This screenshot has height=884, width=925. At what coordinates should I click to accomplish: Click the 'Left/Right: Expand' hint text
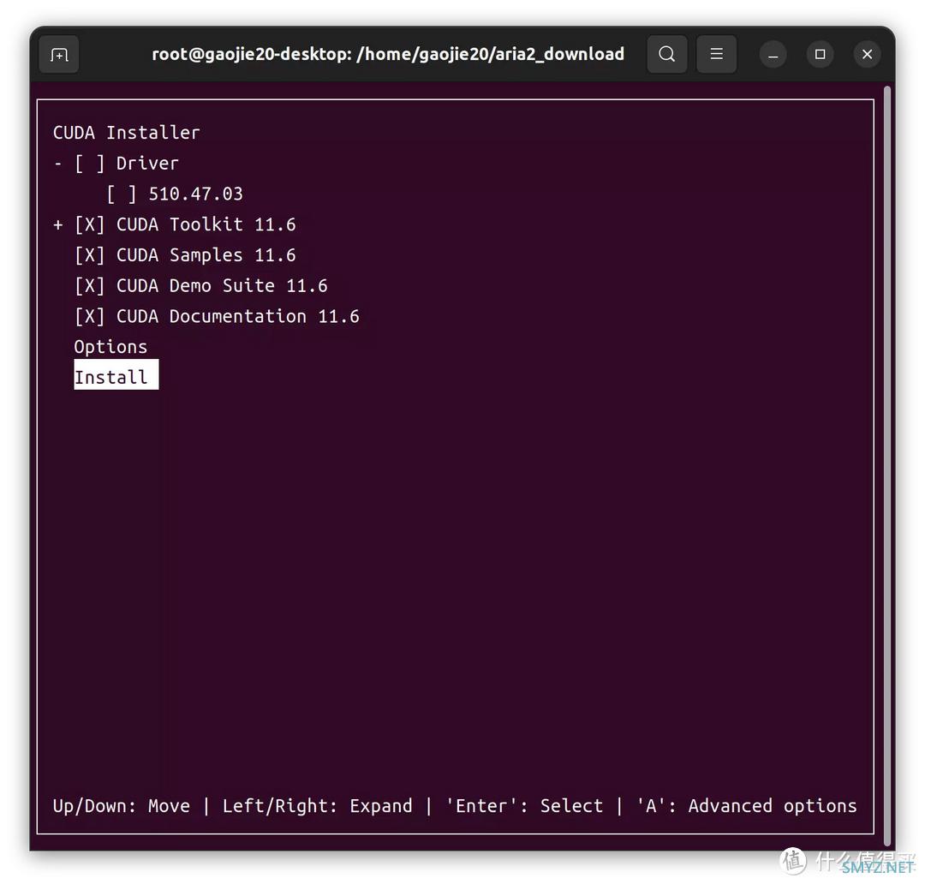pyautogui.click(x=318, y=806)
